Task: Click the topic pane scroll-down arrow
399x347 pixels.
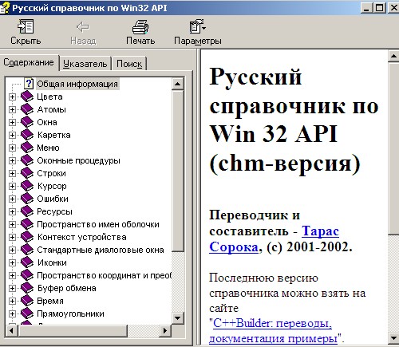Action: (393, 338)
